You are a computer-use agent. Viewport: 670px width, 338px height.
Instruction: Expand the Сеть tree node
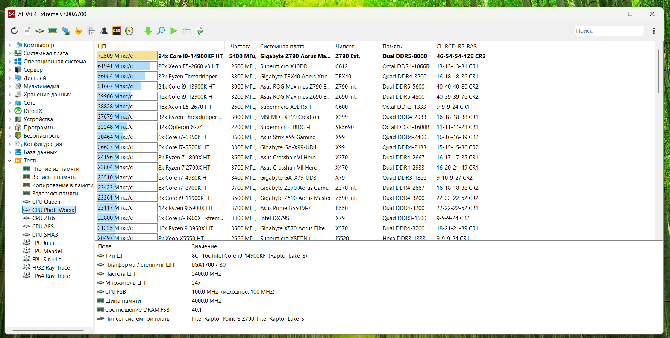9,103
